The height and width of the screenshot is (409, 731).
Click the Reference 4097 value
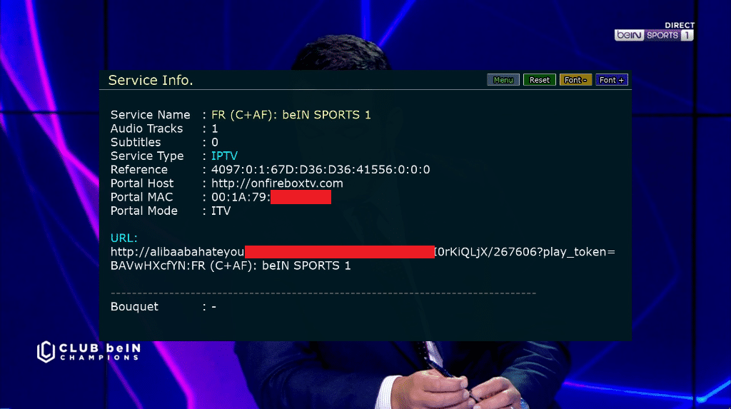pyautogui.click(x=321, y=169)
